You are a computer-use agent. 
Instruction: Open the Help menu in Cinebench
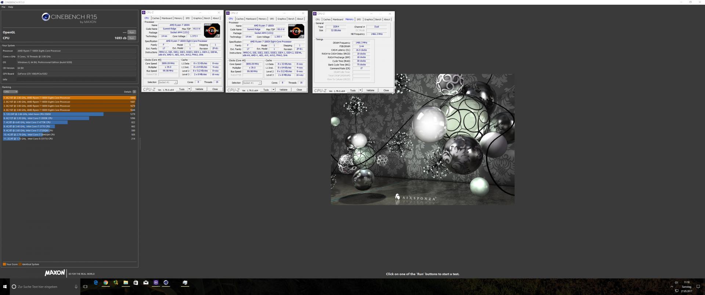11,7
